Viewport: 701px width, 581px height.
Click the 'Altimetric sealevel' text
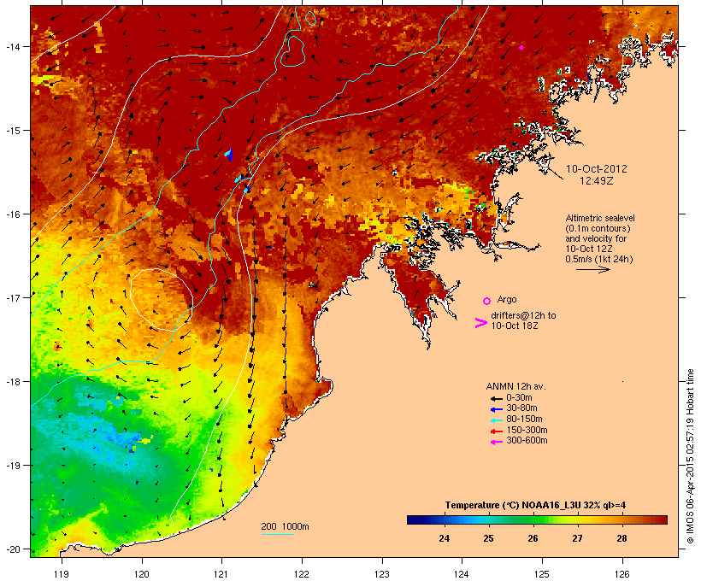tap(600, 218)
